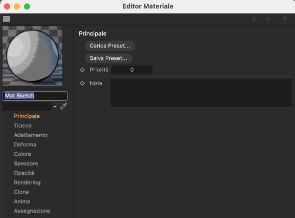Switch to the Colore tab

point(22,154)
